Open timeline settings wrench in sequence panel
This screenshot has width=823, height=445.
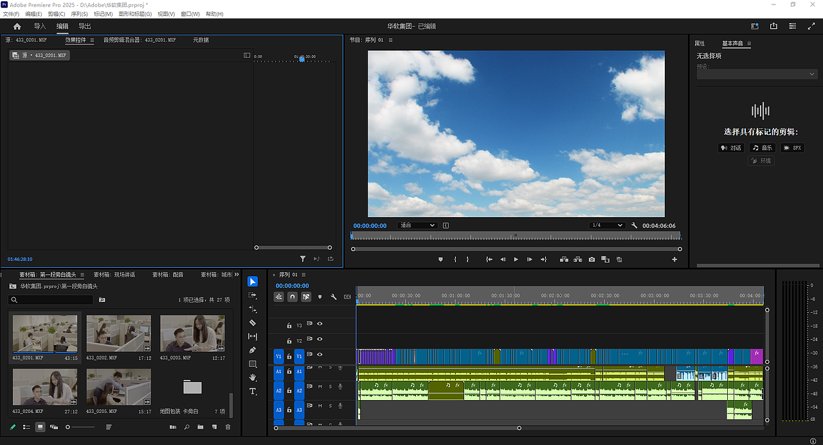(x=334, y=297)
